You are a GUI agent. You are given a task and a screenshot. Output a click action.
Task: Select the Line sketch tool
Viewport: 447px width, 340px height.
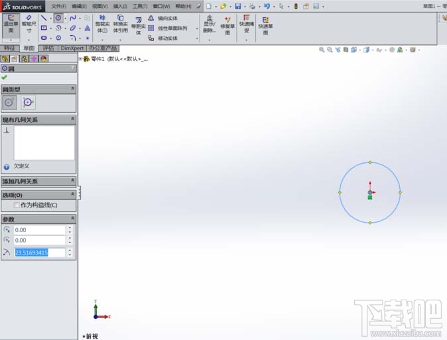(44, 19)
